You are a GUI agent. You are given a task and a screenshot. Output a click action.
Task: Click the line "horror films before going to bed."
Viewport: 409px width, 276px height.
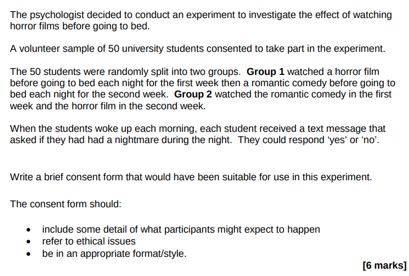click(80, 26)
